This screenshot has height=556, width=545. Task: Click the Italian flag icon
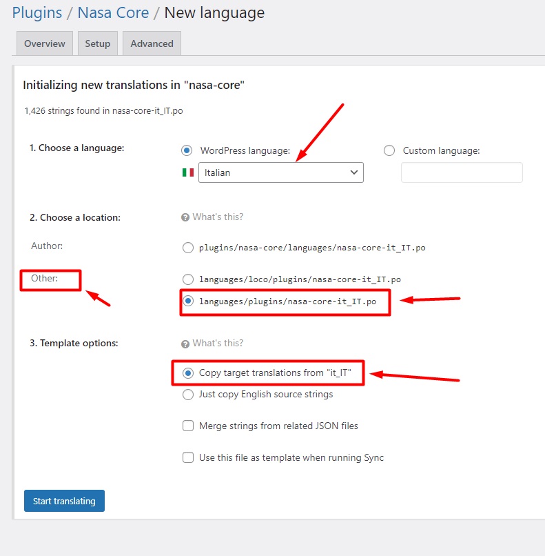(187, 172)
